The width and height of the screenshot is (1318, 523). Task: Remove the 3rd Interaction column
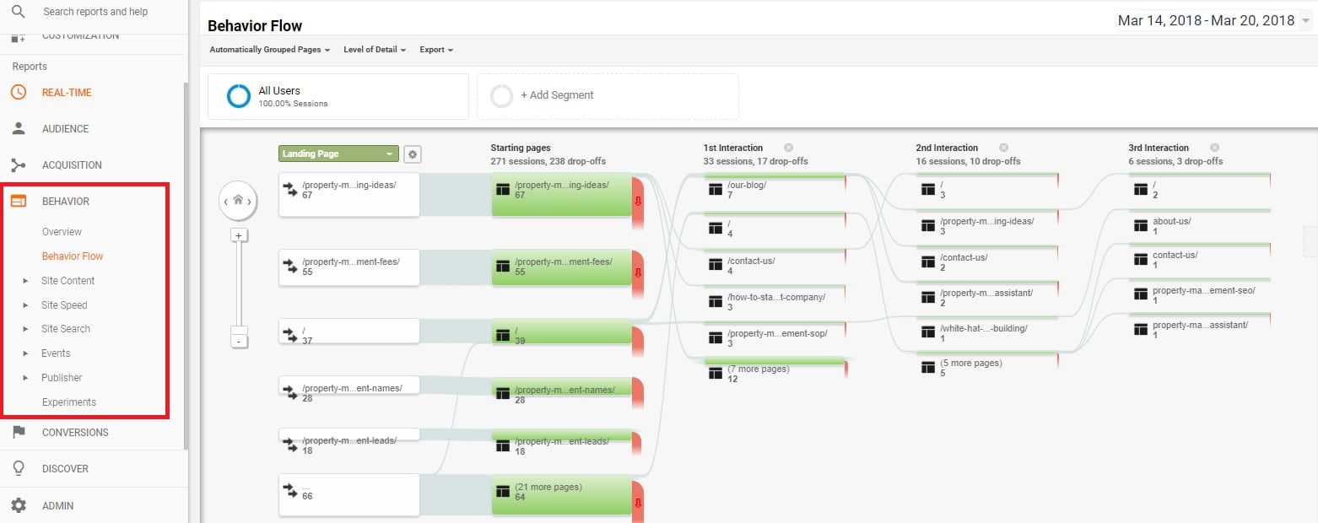(x=1214, y=148)
